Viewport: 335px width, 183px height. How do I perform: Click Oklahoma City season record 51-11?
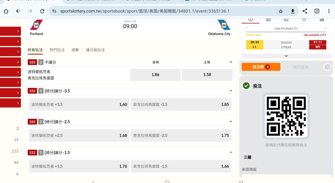(x=318, y=42)
